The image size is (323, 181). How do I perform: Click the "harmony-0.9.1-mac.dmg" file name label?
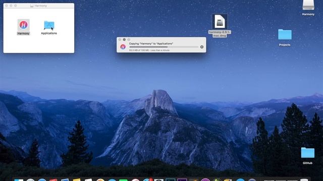coord(220,34)
